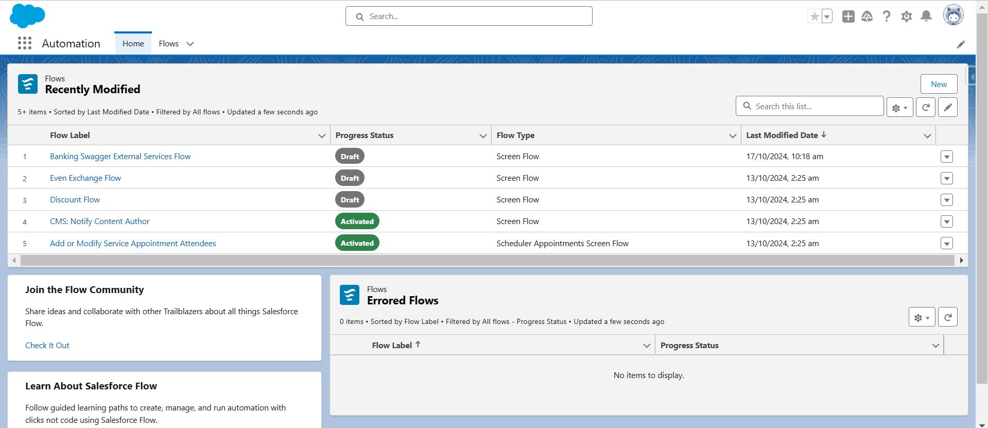Expand the Flows tab dropdown chevron
This screenshot has width=988, height=428.
[190, 44]
